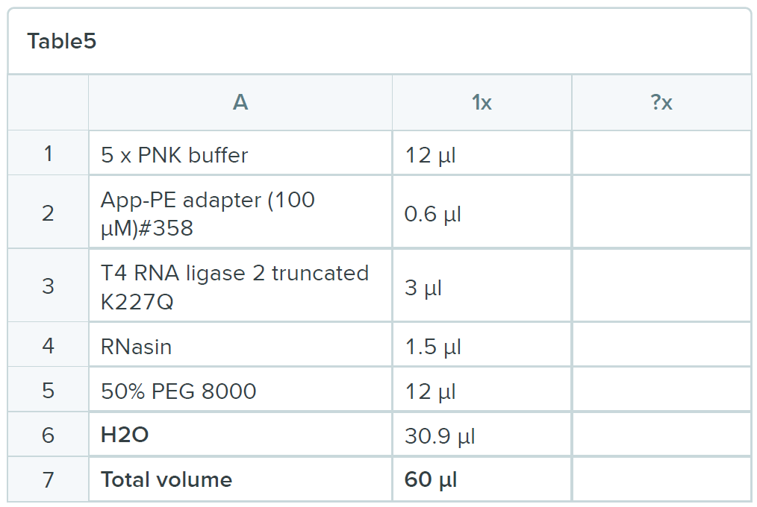757x507 pixels.
Task: Click row number 7
Action: 49,479
